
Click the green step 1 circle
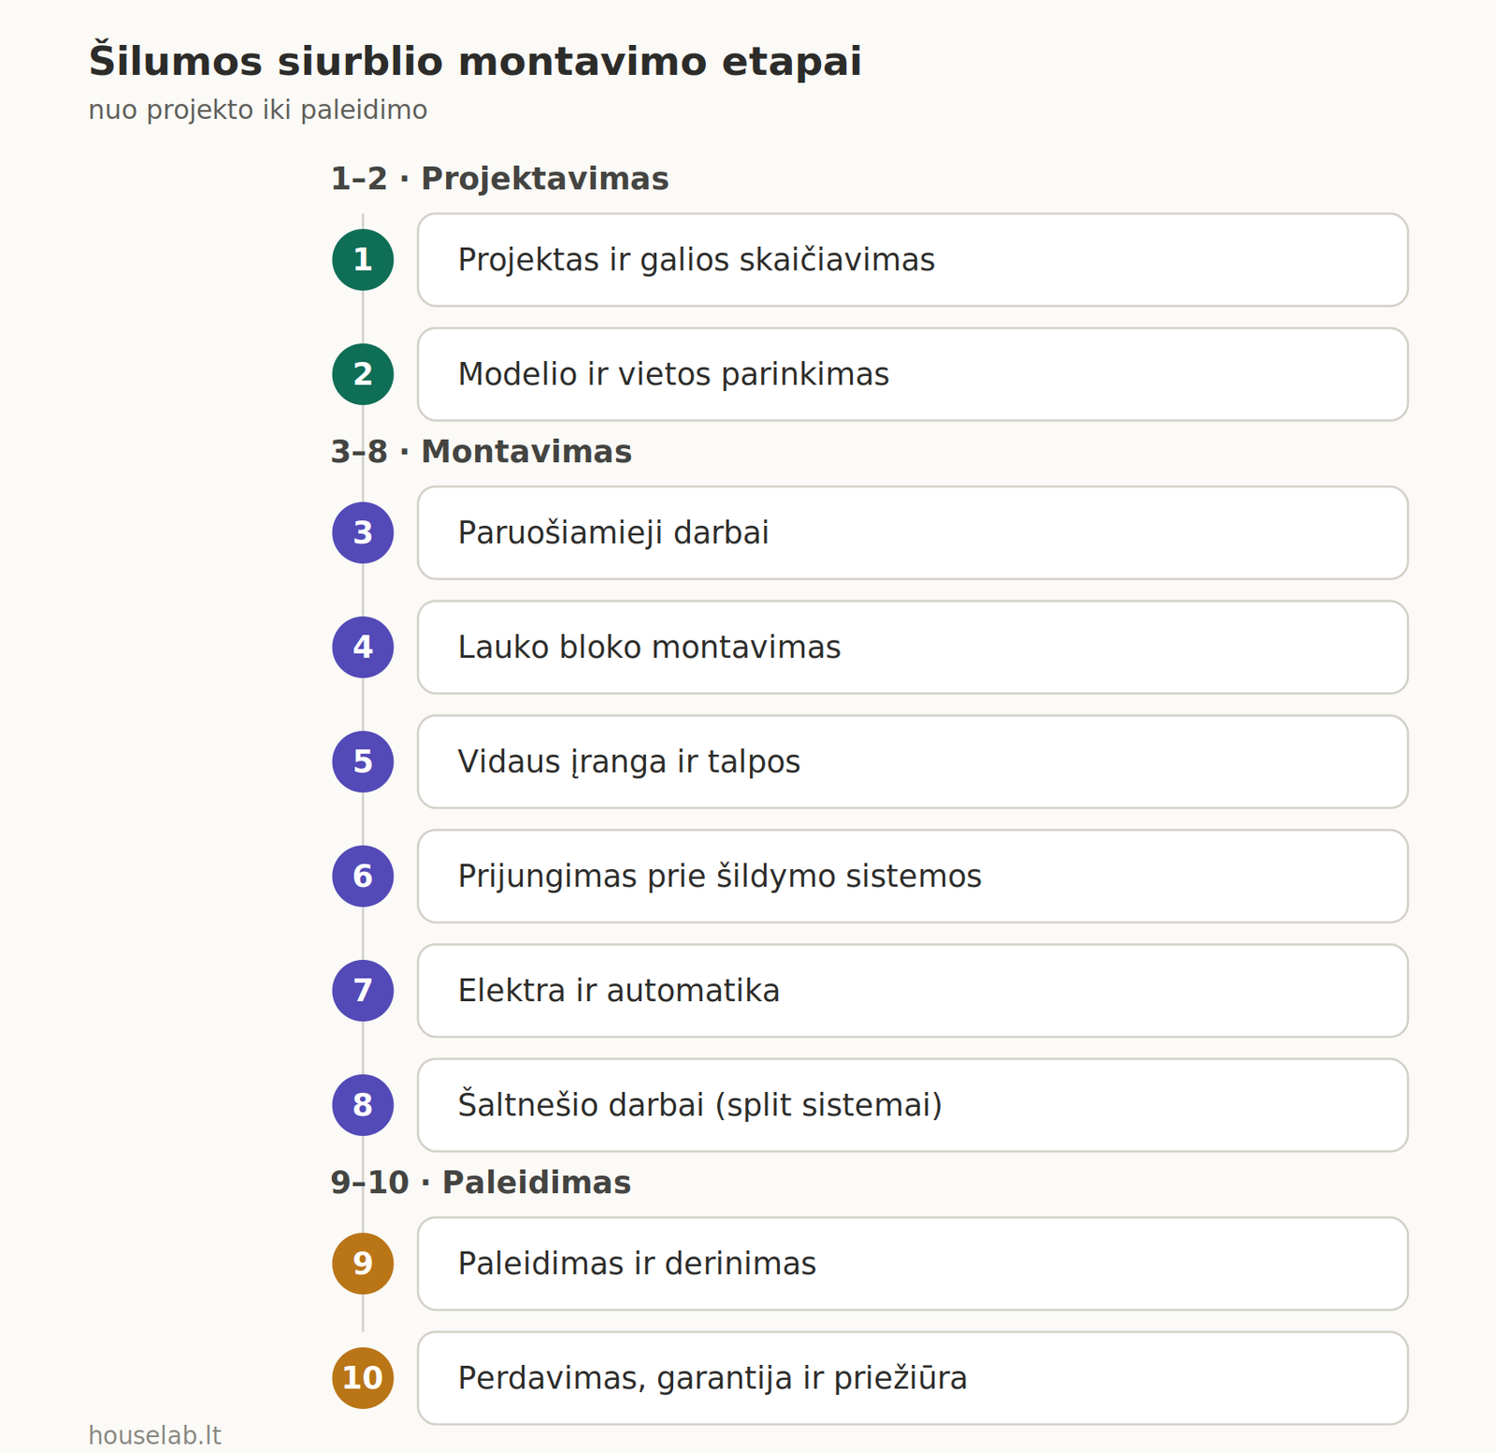pyautogui.click(x=363, y=259)
